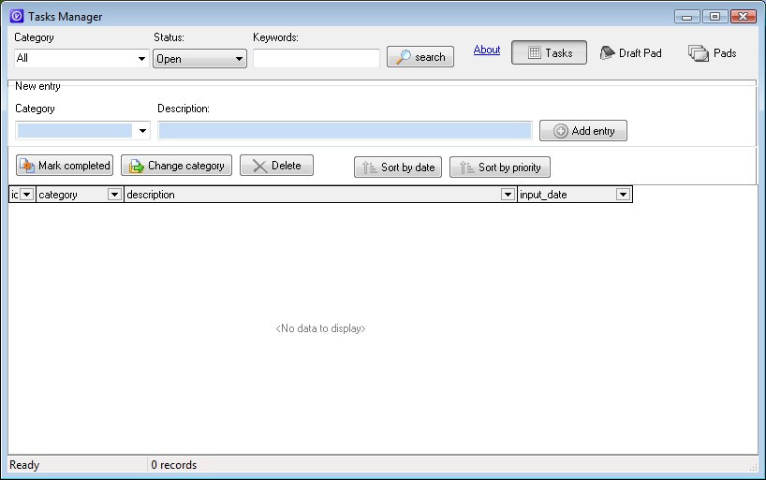Click the Add entry button
The image size is (766, 480).
point(583,131)
